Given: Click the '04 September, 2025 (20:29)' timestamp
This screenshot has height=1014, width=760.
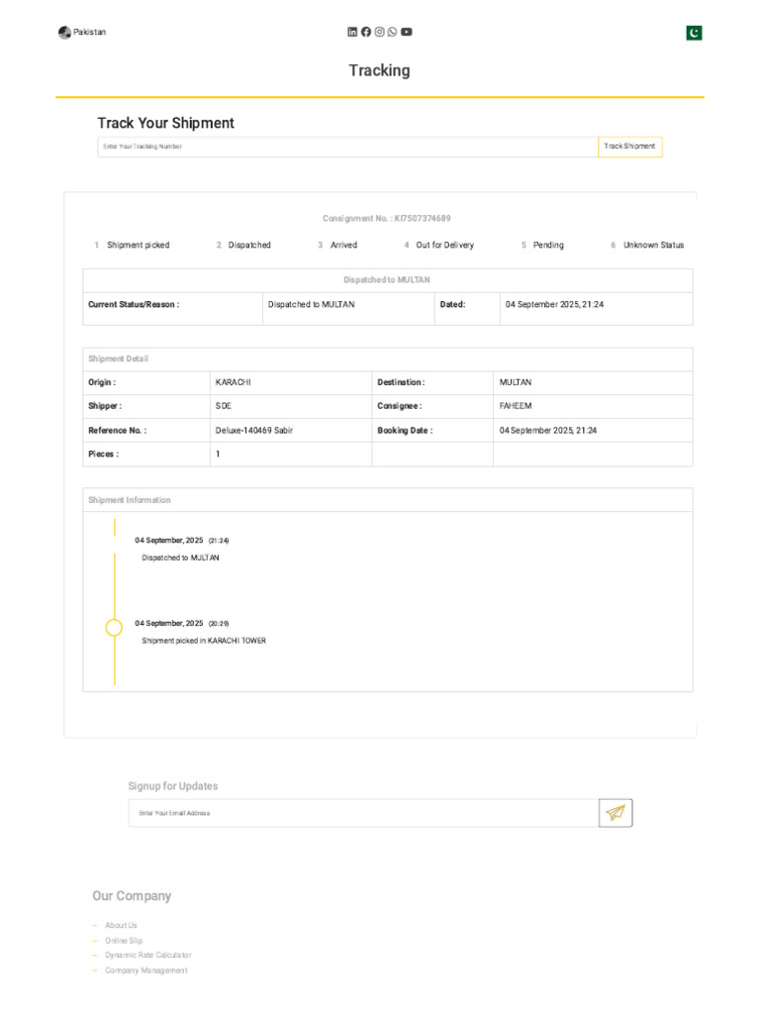Looking at the screenshot, I should (x=182, y=624).
